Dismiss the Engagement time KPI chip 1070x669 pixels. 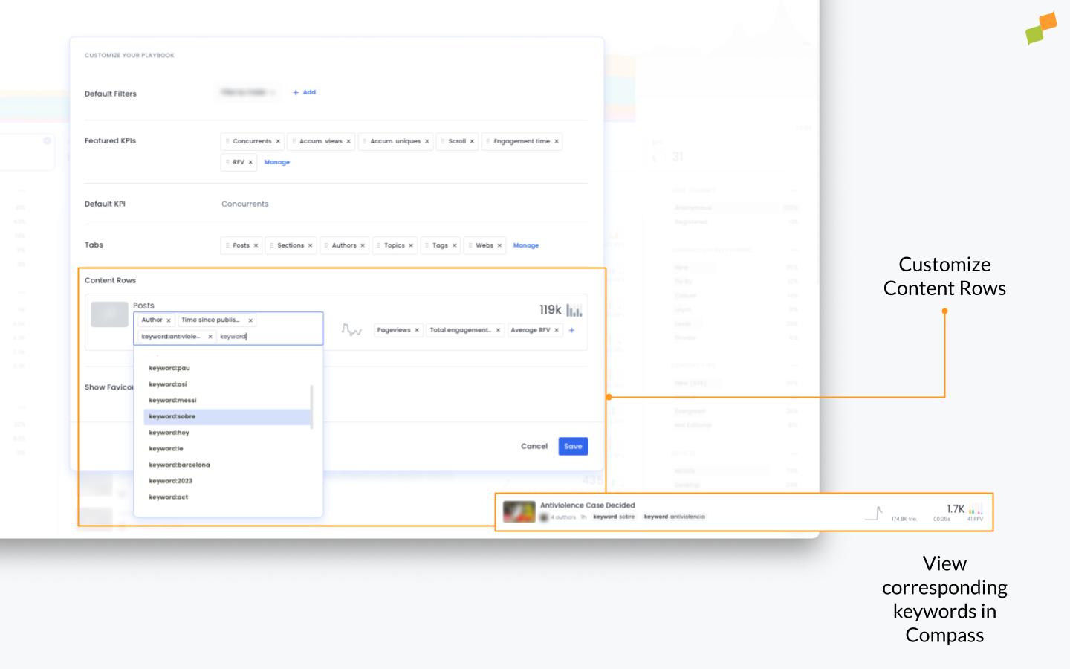click(556, 141)
